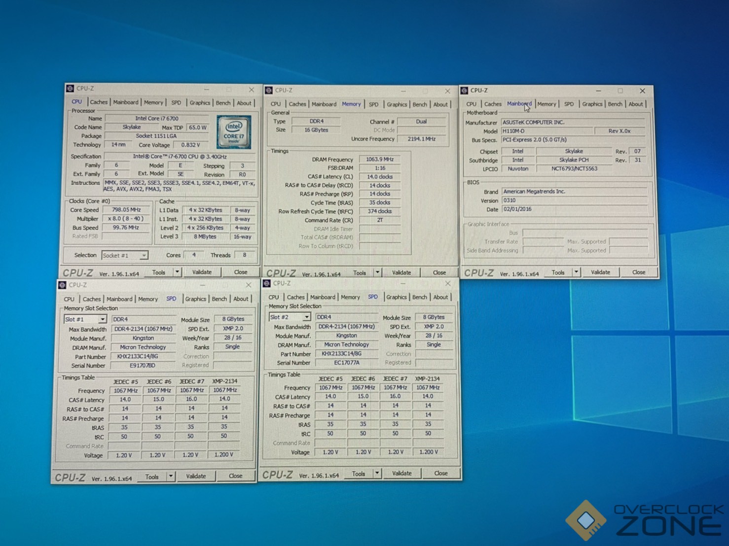
Task: Click the CPU-Z title icon in the Slot #2 window
Action: [267, 283]
